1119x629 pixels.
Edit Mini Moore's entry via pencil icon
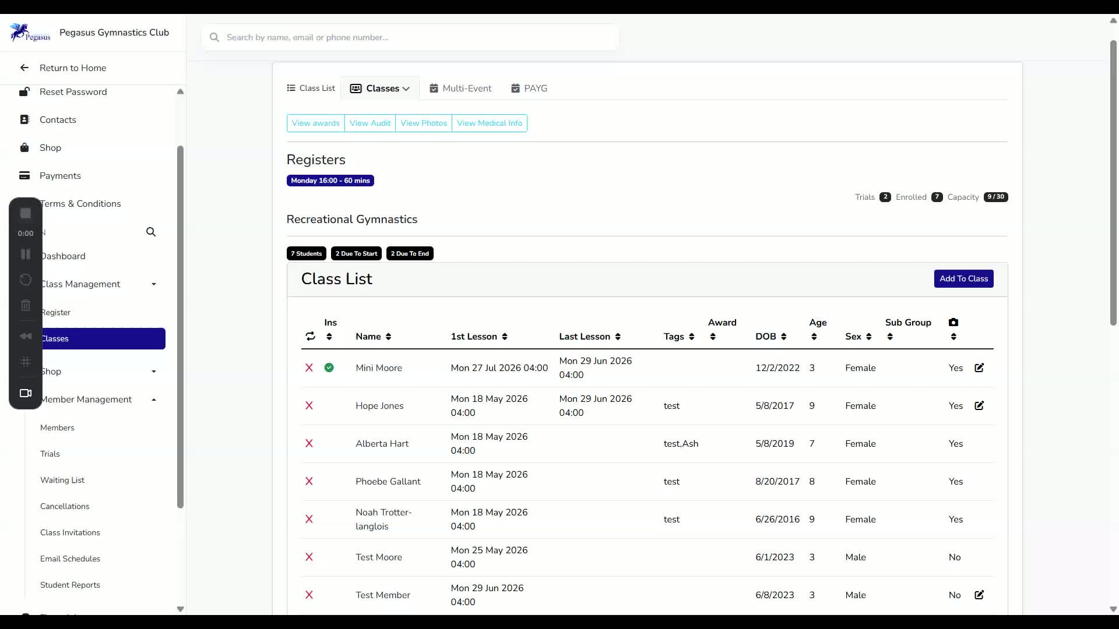(x=979, y=368)
